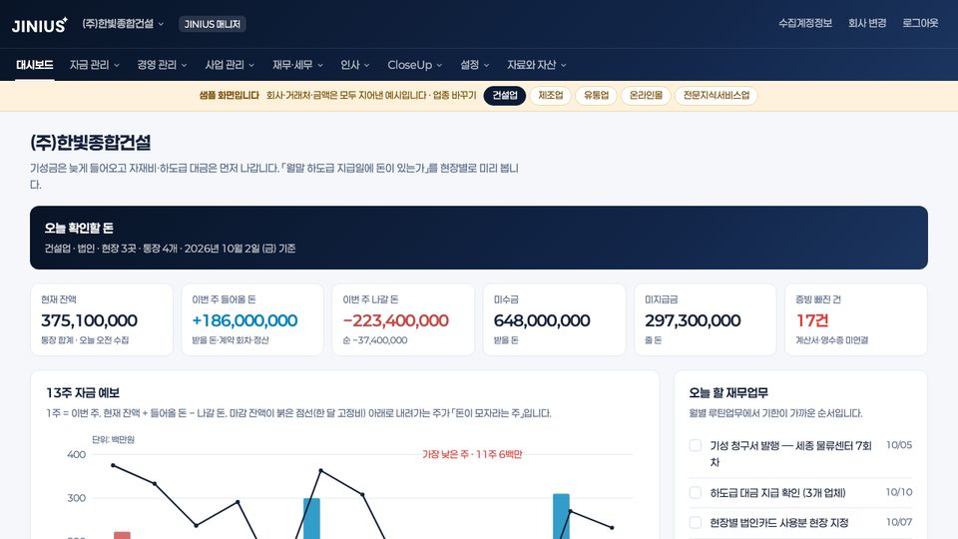
Task: Click the 오늘 할 재무업무 heading
Action: click(728, 393)
